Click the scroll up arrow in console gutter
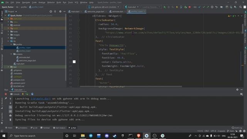The height and width of the screenshot is (139, 247). (x=10, y=99)
